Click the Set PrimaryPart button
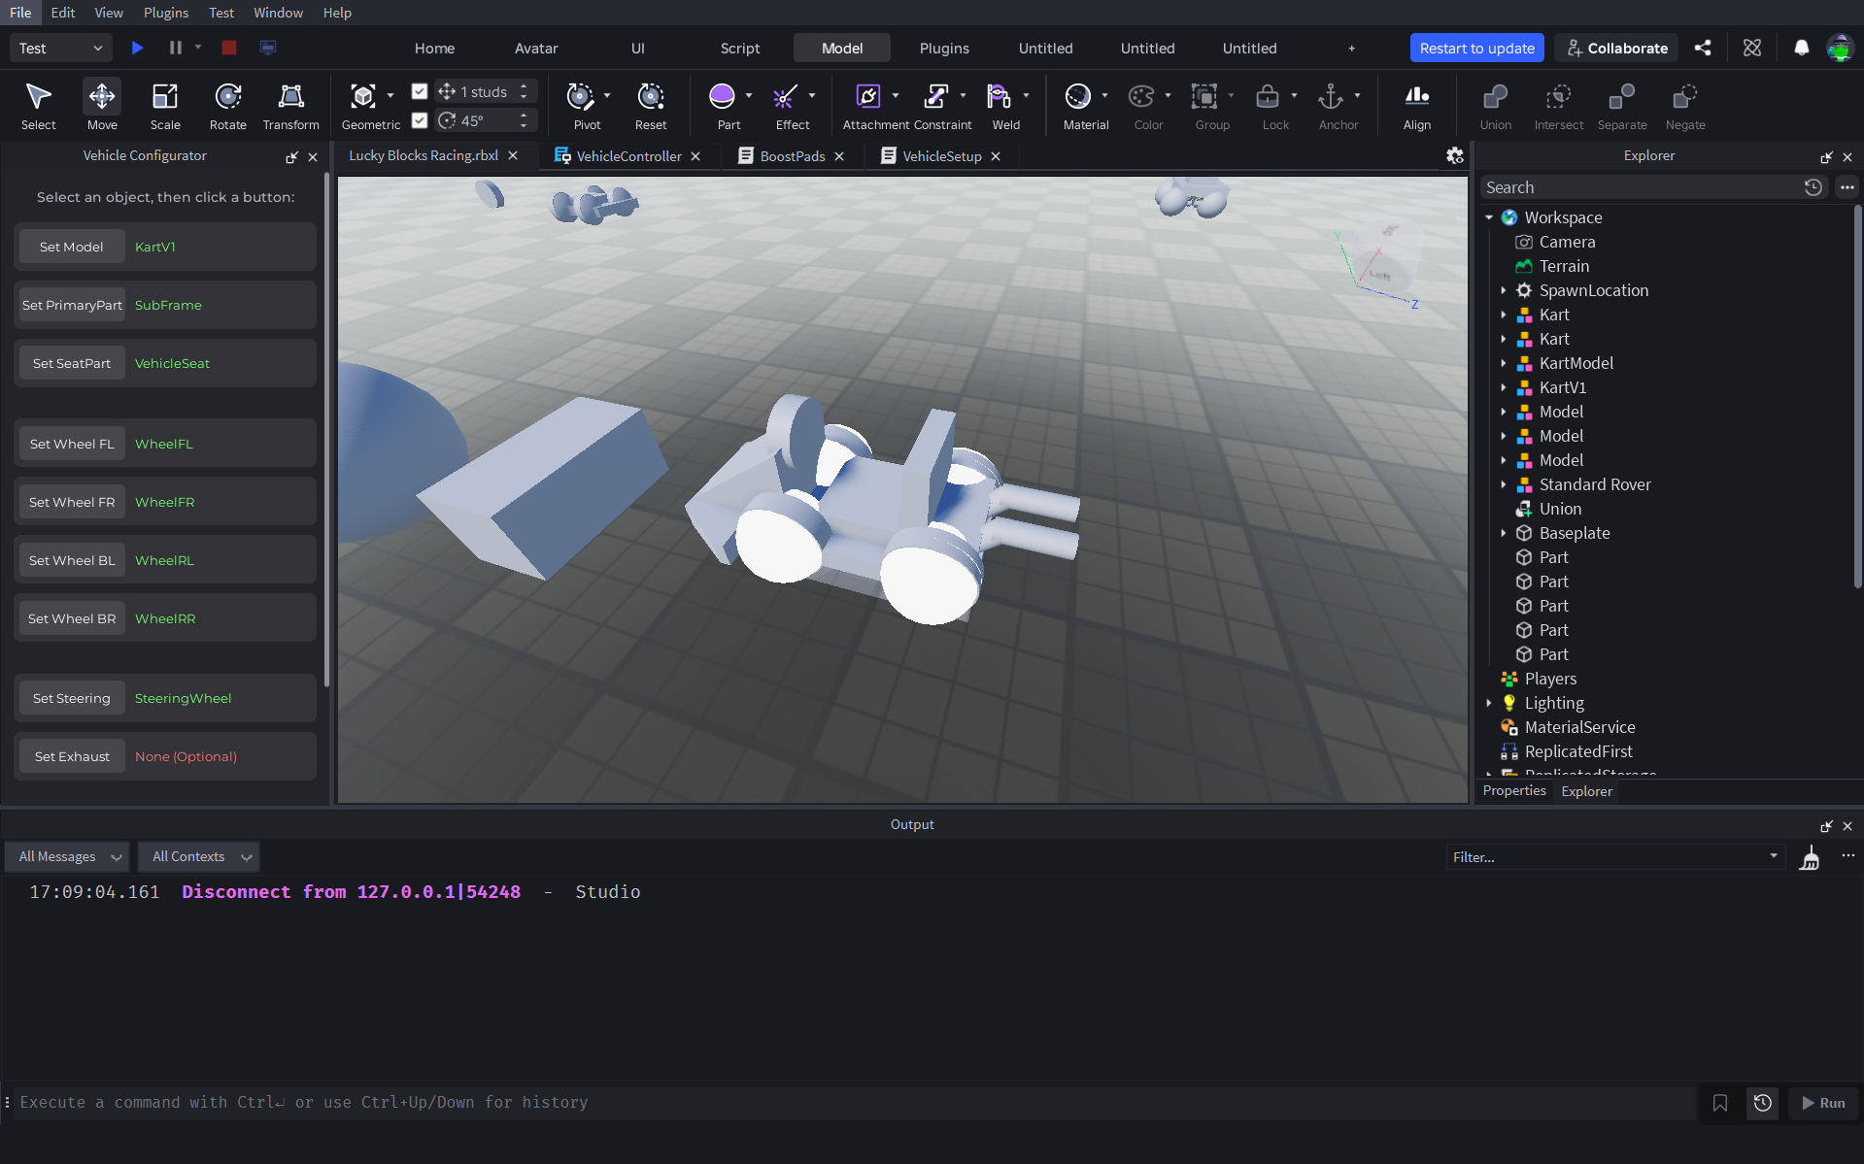The height and width of the screenshot is (1164, 1864). (71, 305)
